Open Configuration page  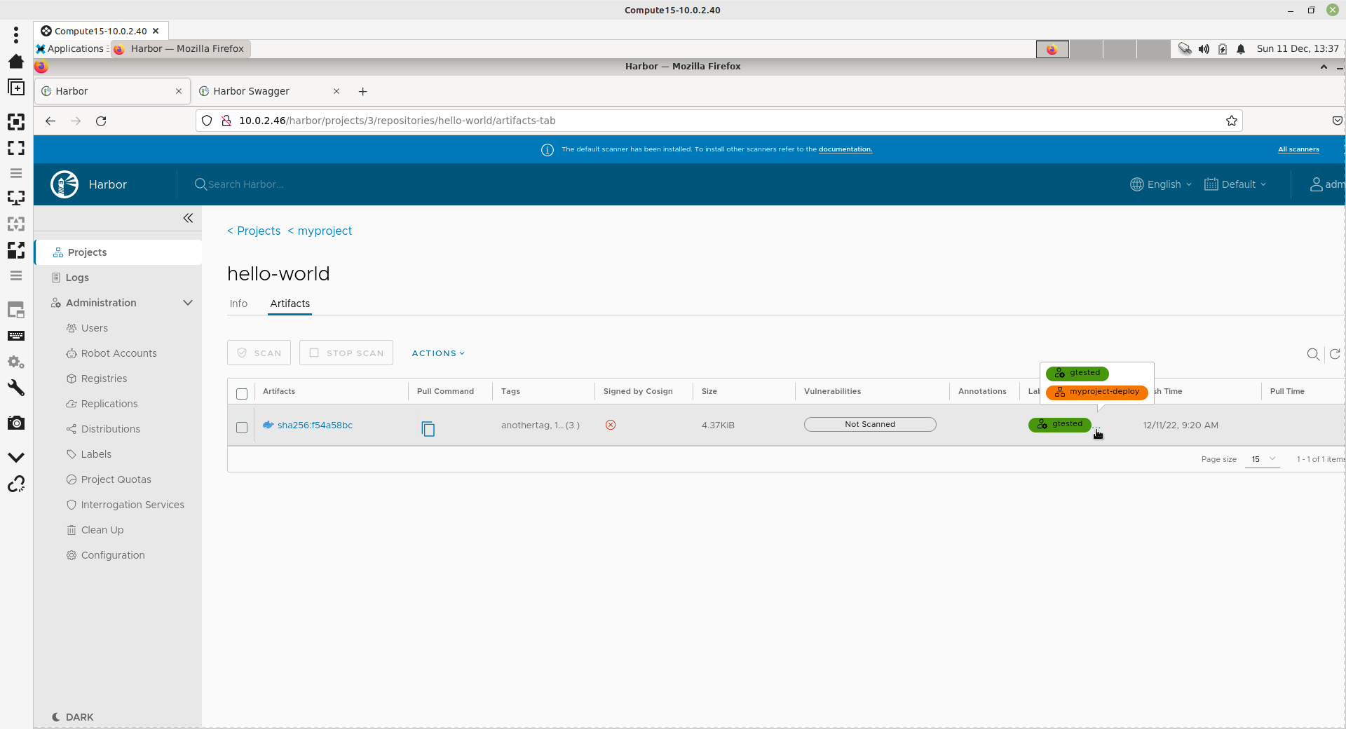click(113, 555)
